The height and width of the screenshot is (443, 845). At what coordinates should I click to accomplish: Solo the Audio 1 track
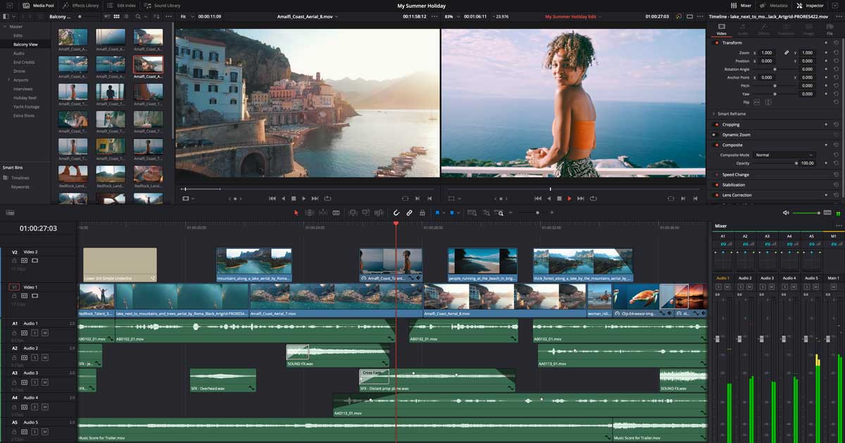point(35,332)
